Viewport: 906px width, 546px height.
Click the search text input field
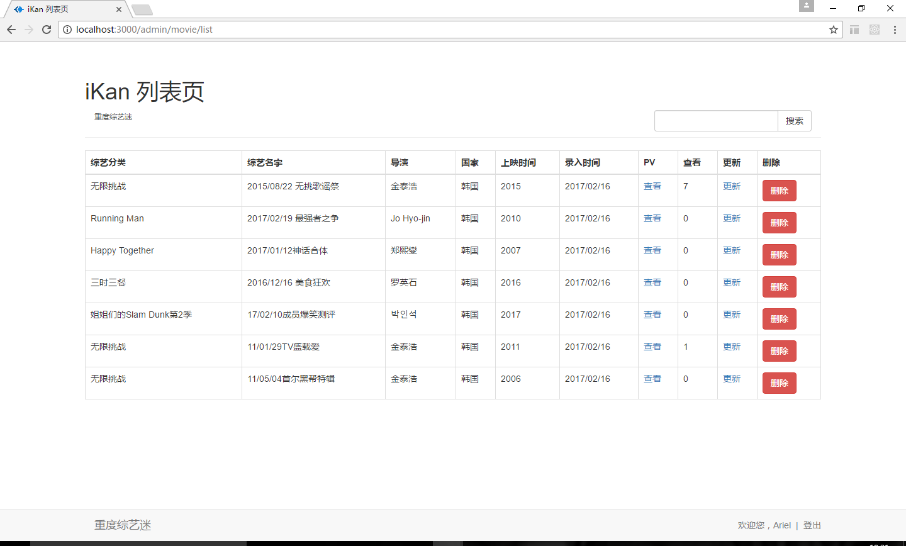tap(716, 121)
